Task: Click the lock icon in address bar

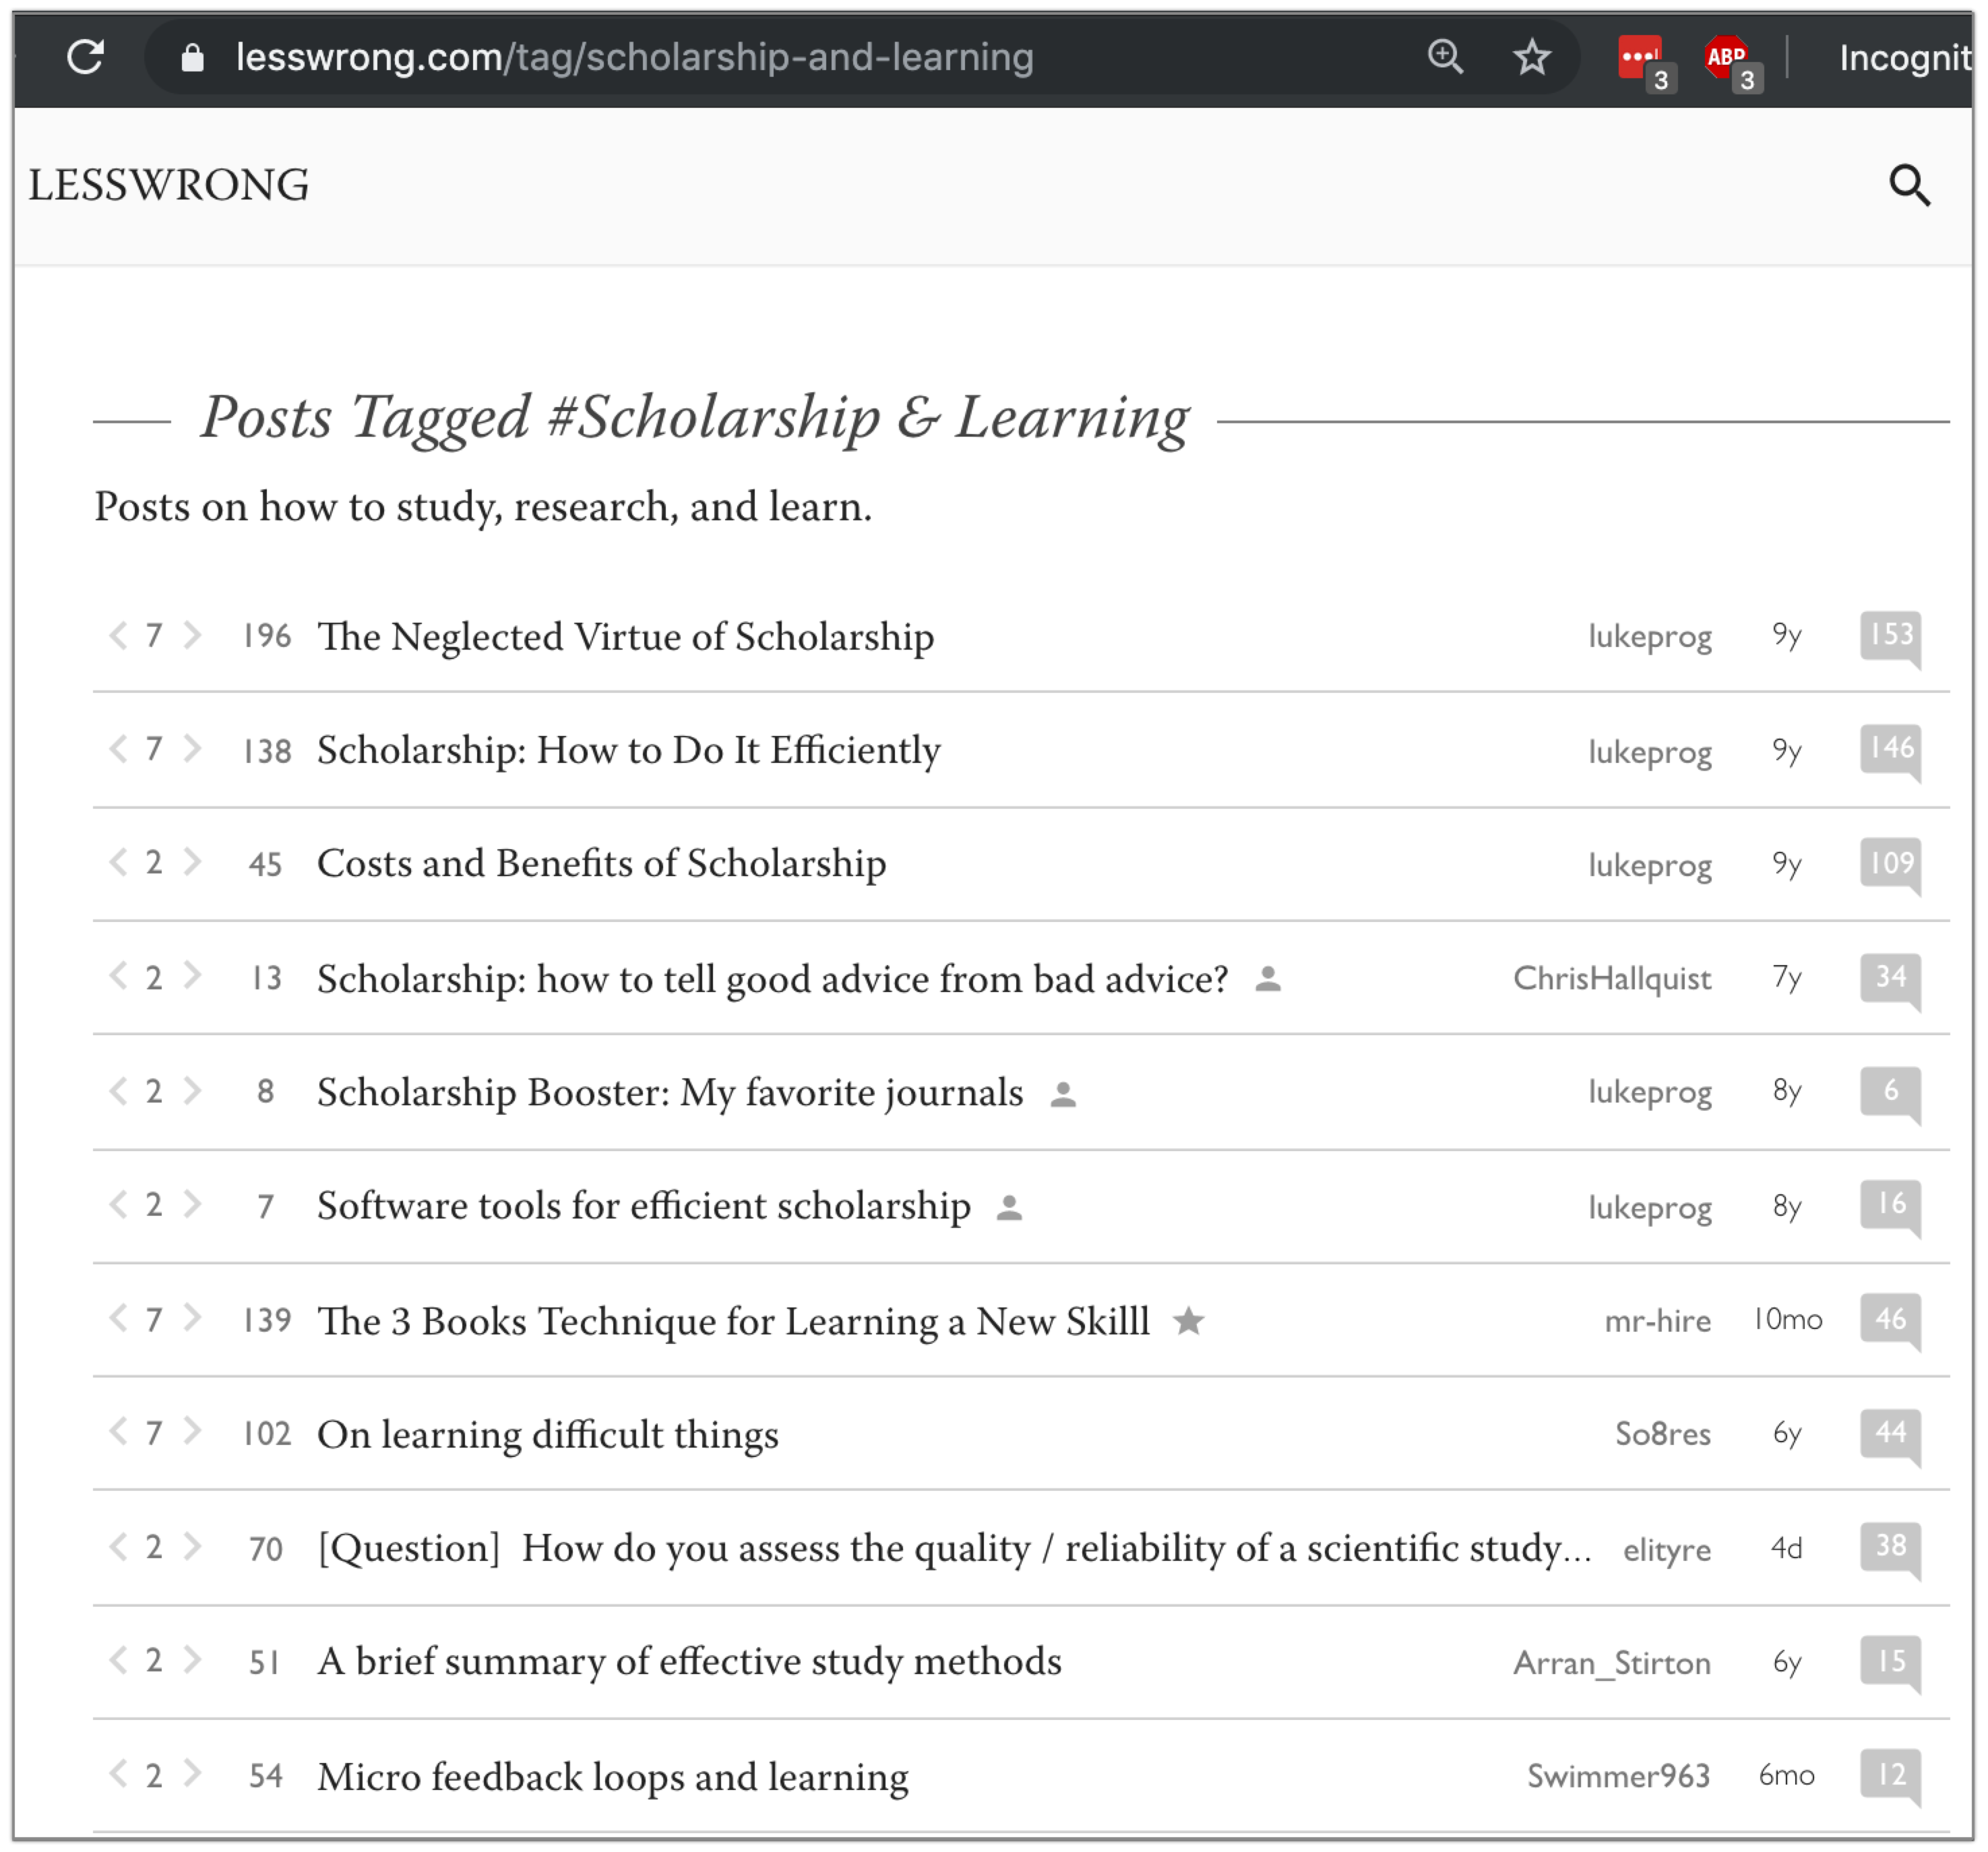Action: pyautogui.click(x=193, y=58)
